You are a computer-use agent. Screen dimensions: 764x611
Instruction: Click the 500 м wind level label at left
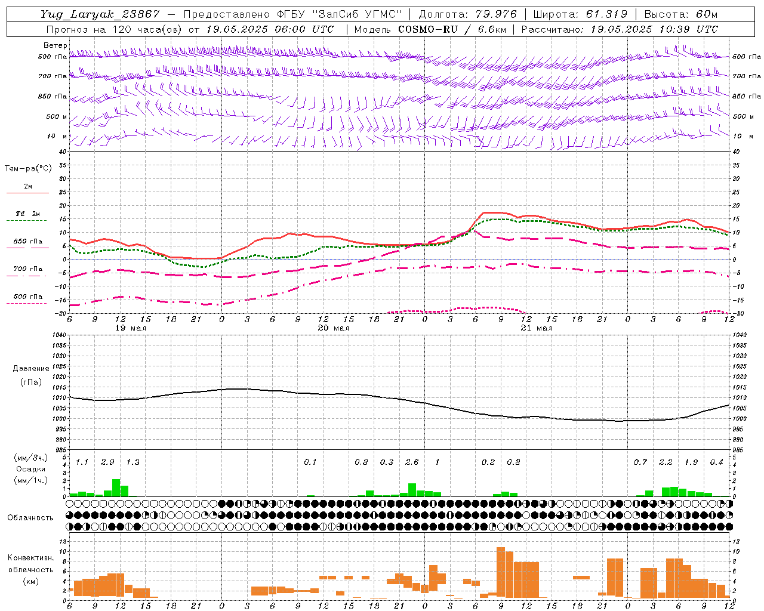(57, 116)
